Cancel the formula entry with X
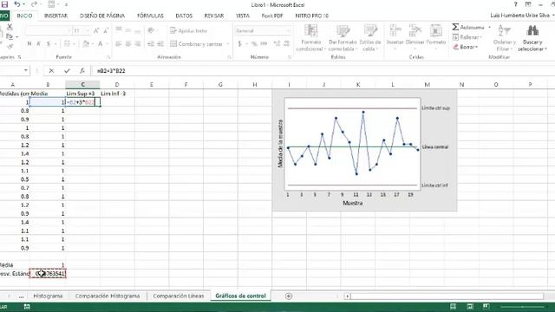This screenshot has width=555, height=312. click(x=51, y=71)
